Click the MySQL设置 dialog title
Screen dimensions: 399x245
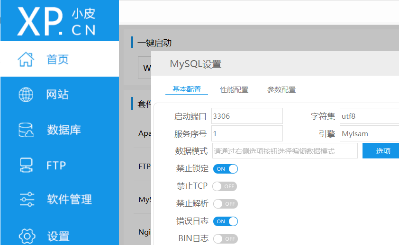pos(195,64)
